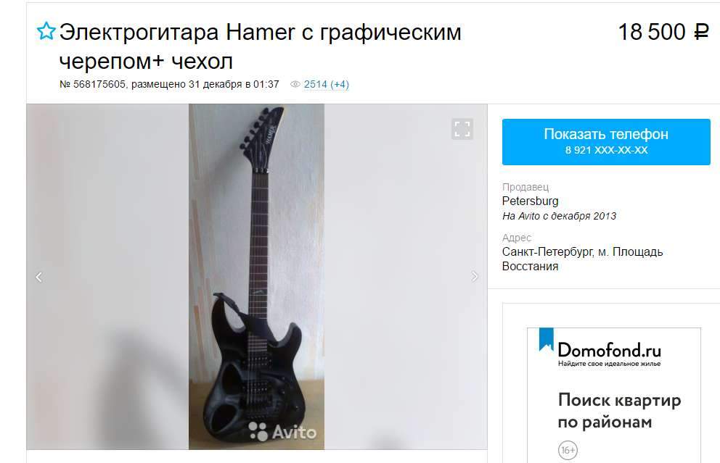This screenshot has height=463, width=720.
Task: Open seller Petersburg profile
Action: click(x=530, y=201)
